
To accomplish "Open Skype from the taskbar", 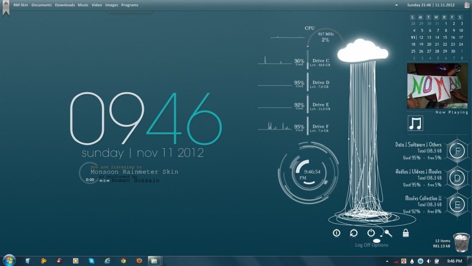I will tap(92, 261).
